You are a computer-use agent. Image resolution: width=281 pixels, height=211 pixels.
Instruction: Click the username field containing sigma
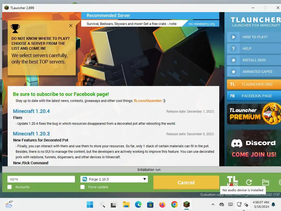[x=41, y=179]
